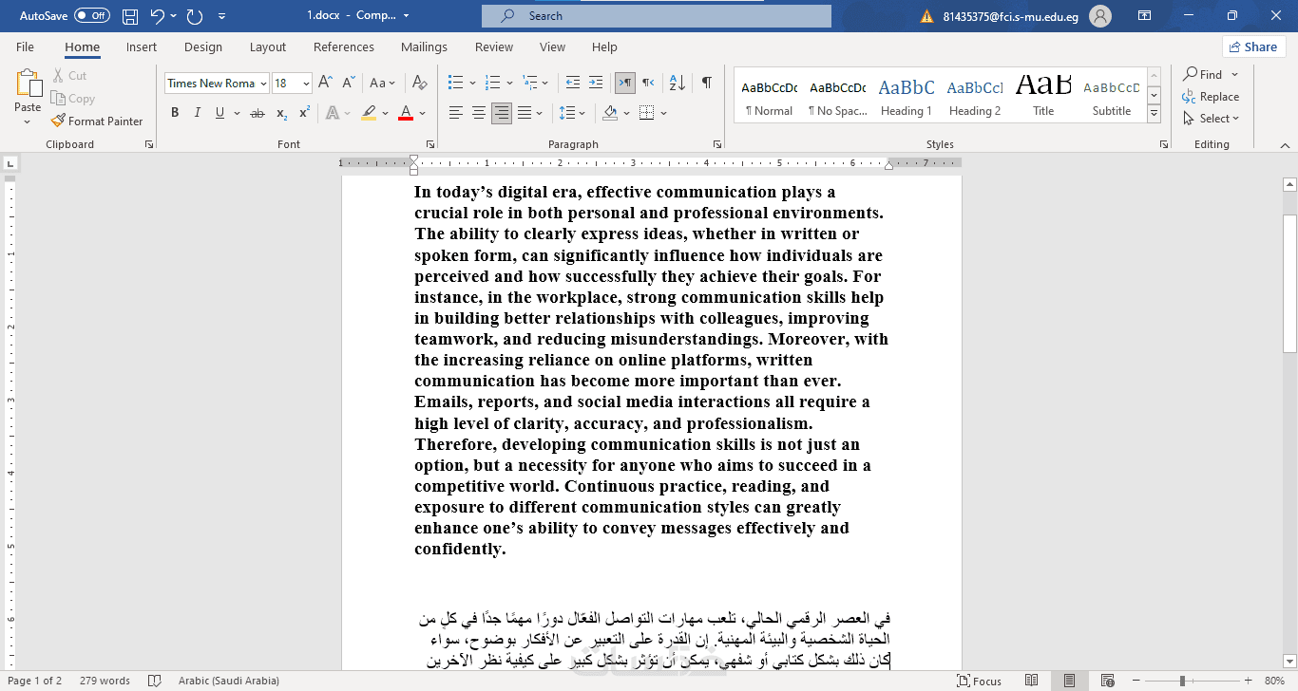Apply the Title style
This screenshot has width=1298, height=691.
click(x=1043, y=96)
